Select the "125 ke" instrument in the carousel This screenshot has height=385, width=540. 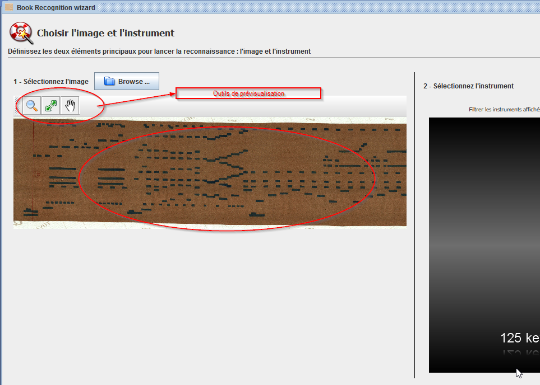[x=519, y=338]
